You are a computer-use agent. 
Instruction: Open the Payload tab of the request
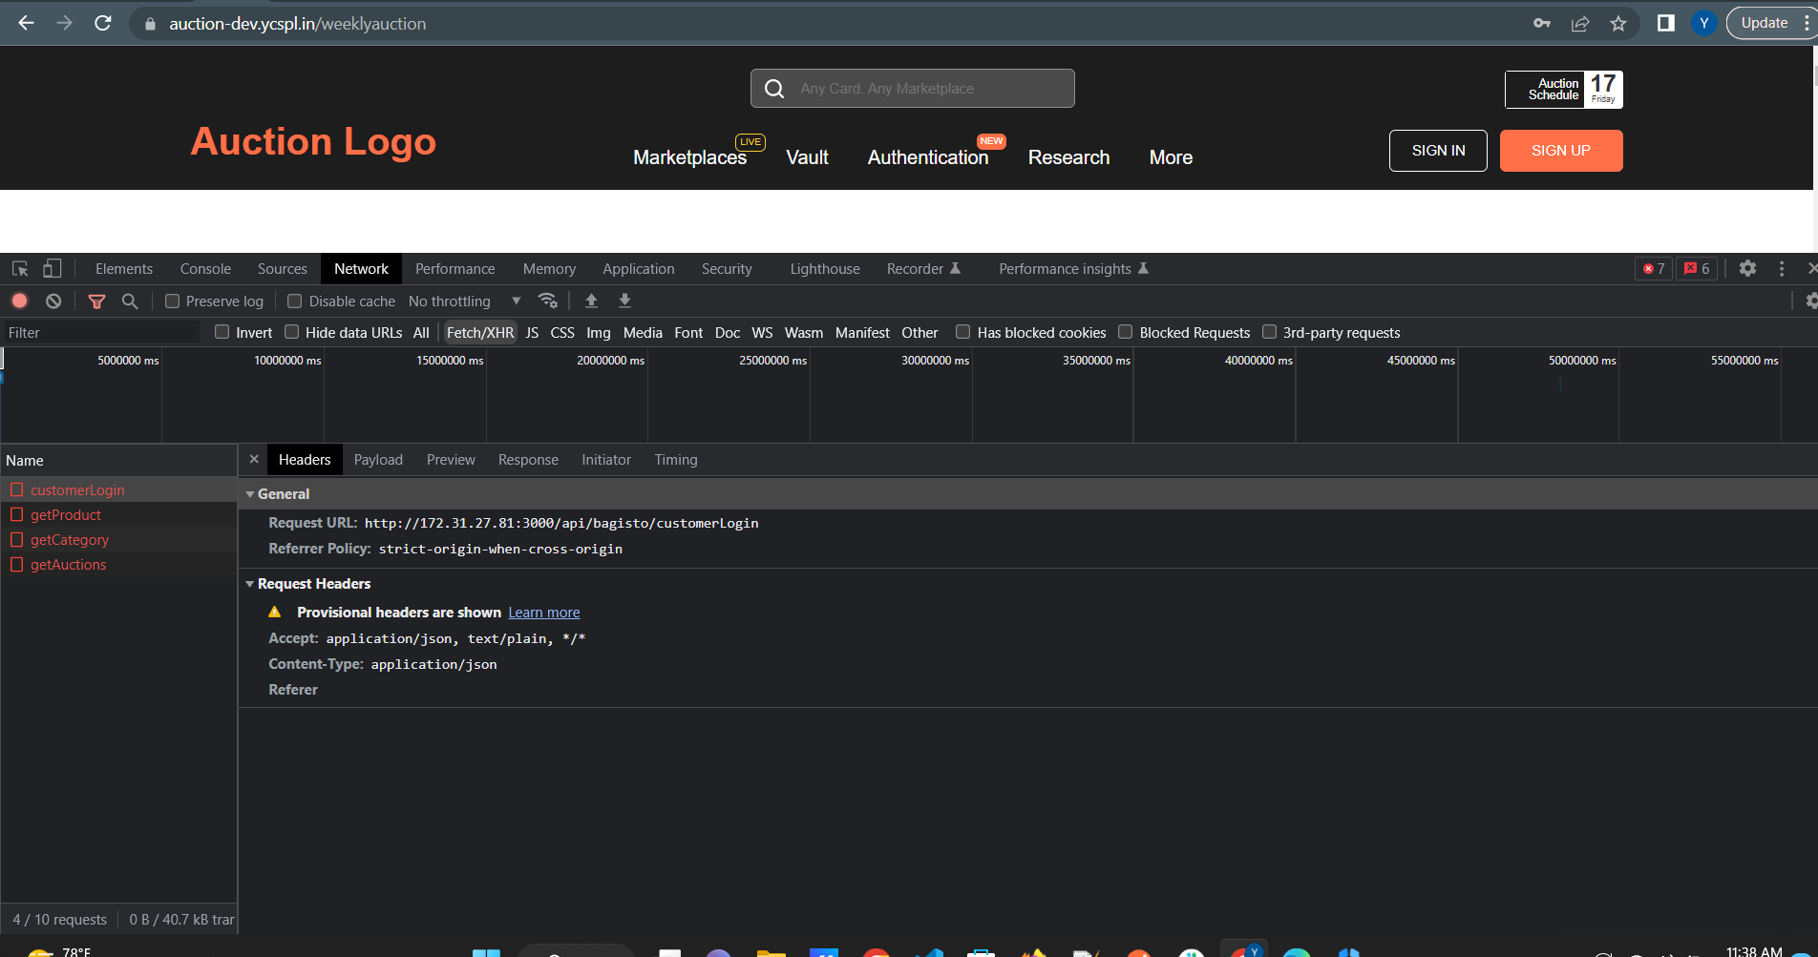(378, 460)
